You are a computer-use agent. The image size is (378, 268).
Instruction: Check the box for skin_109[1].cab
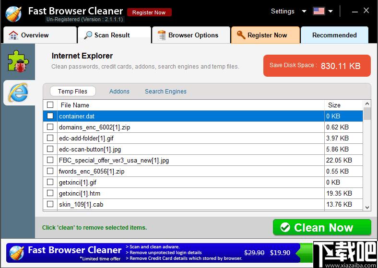click(50, 204)
